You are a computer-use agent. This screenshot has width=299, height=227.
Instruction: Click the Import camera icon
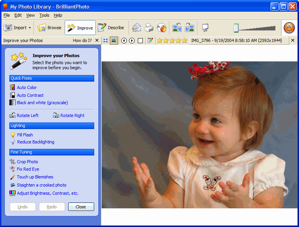[x=8, y=28]
